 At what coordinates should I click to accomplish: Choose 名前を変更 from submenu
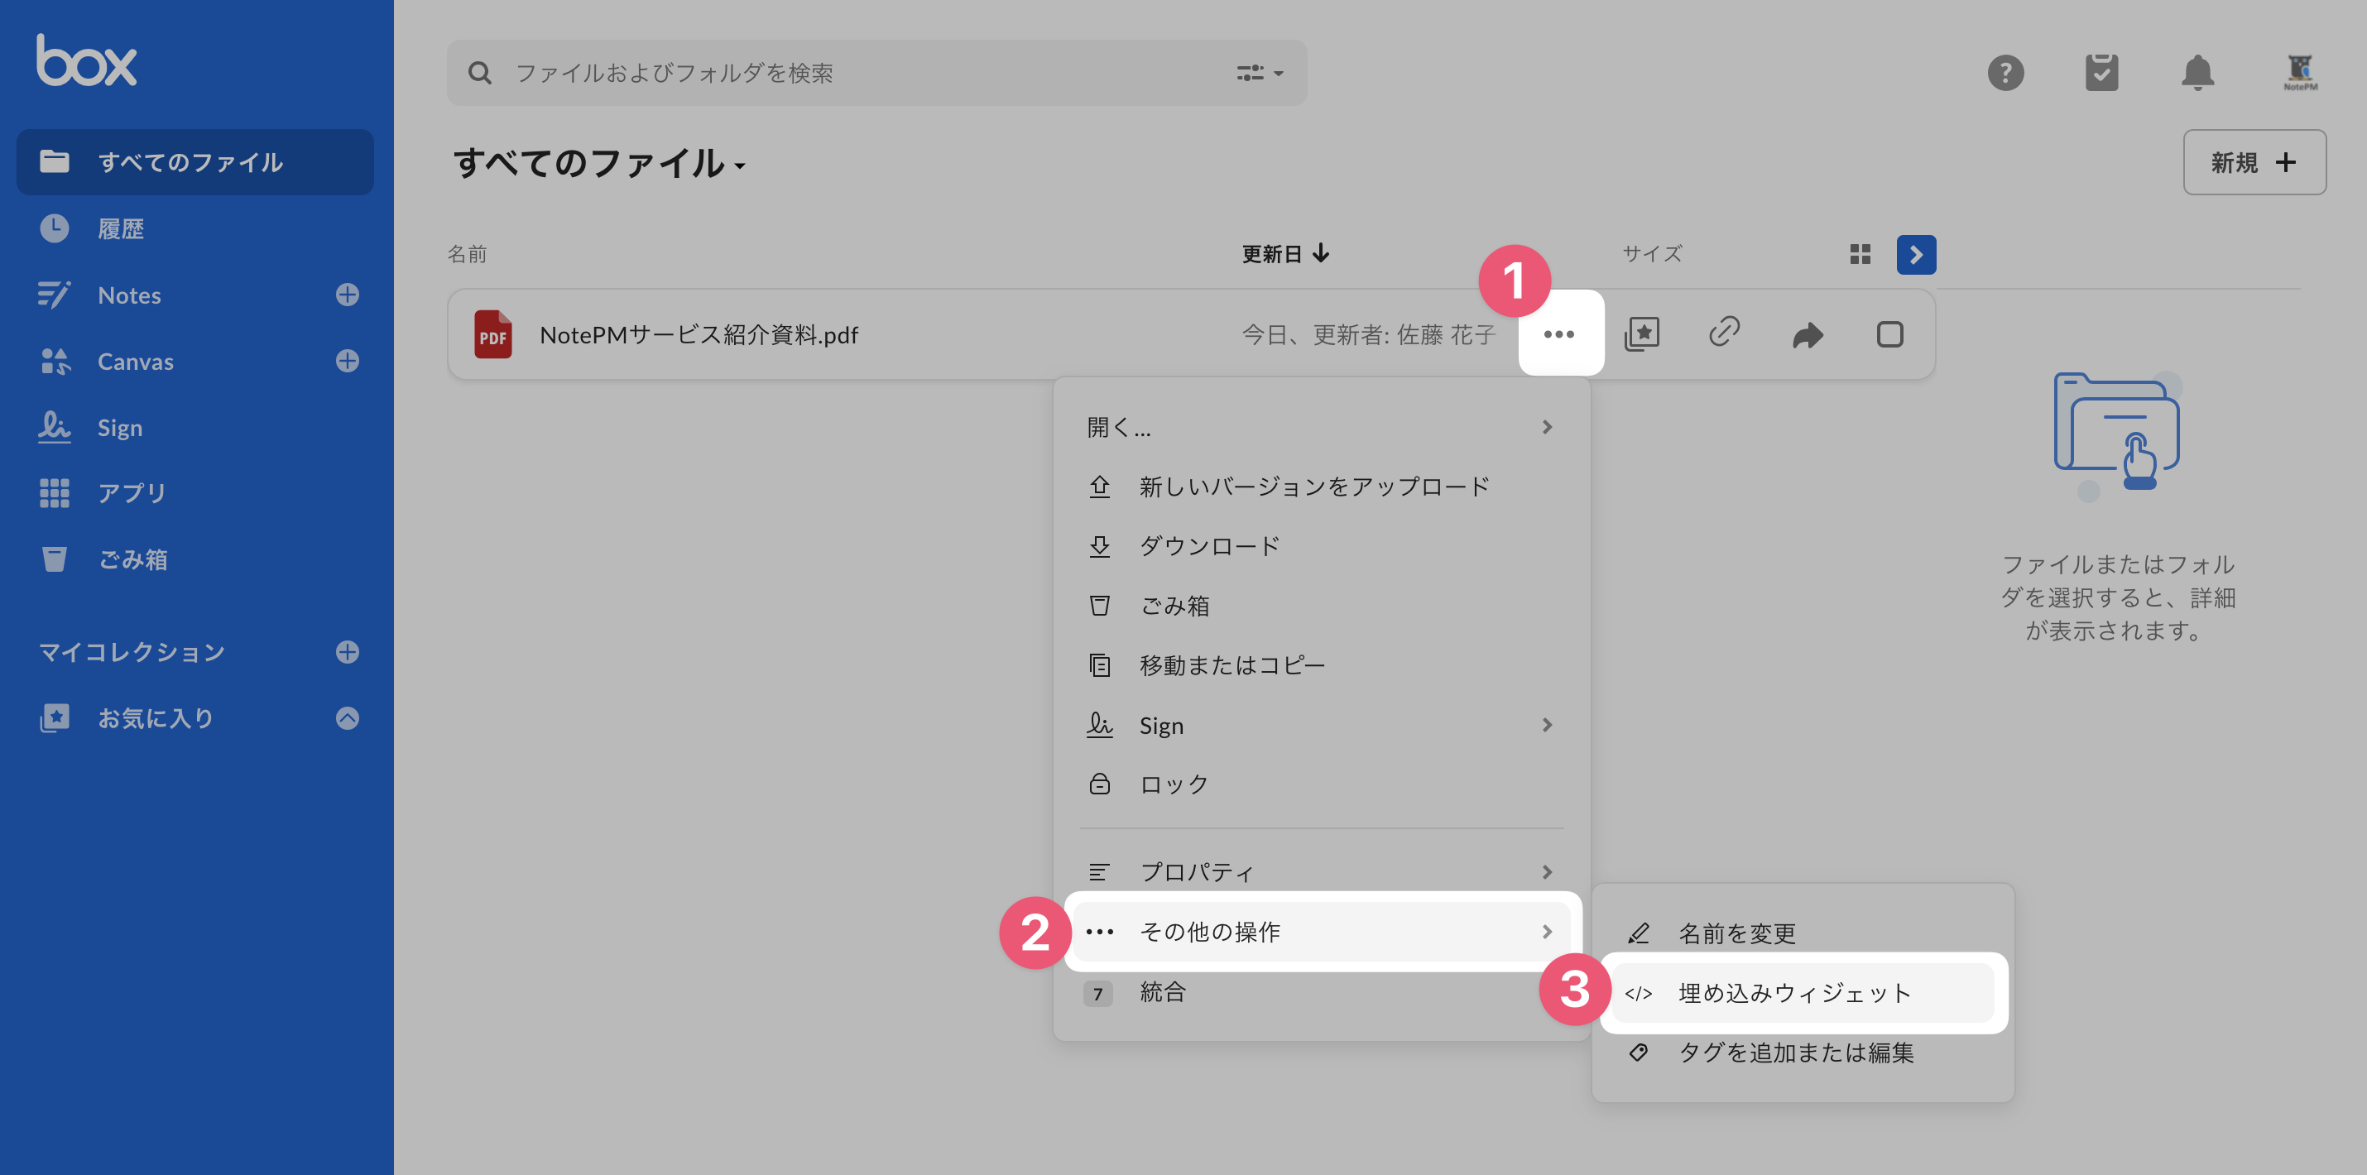pos(1803,933)
